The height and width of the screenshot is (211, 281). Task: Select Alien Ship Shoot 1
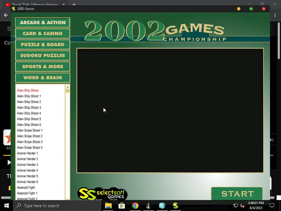(29, 96)
